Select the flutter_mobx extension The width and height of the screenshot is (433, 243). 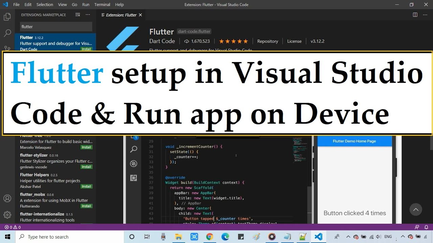[x=55, y=200]
